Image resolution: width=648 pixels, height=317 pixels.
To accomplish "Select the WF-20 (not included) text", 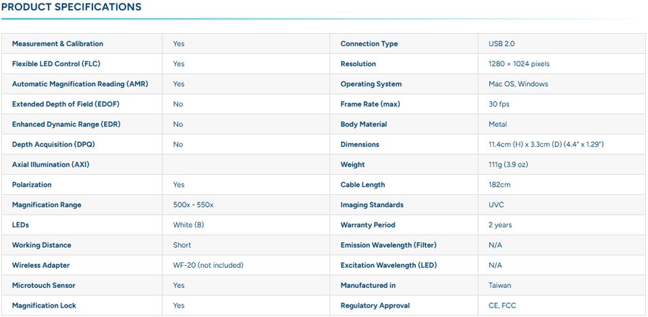I will [x=209, y=266].
